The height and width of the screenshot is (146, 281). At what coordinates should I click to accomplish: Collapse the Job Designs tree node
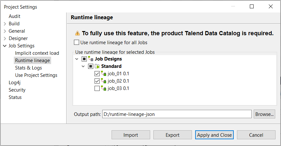[77, 59]
